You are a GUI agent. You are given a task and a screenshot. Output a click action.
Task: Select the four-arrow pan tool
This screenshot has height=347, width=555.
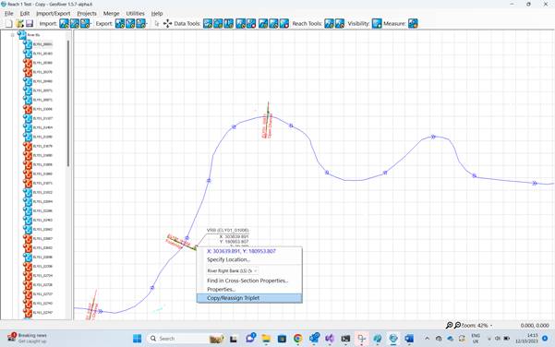167,24
